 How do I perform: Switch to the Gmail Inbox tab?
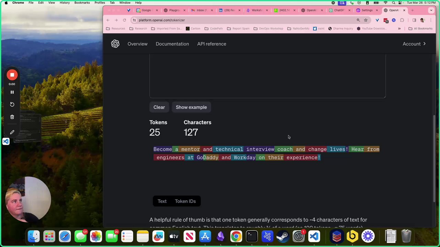(x=202, y=10)
